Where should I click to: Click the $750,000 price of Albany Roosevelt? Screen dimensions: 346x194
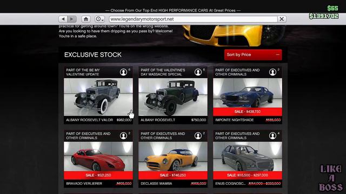coord(198,120)
